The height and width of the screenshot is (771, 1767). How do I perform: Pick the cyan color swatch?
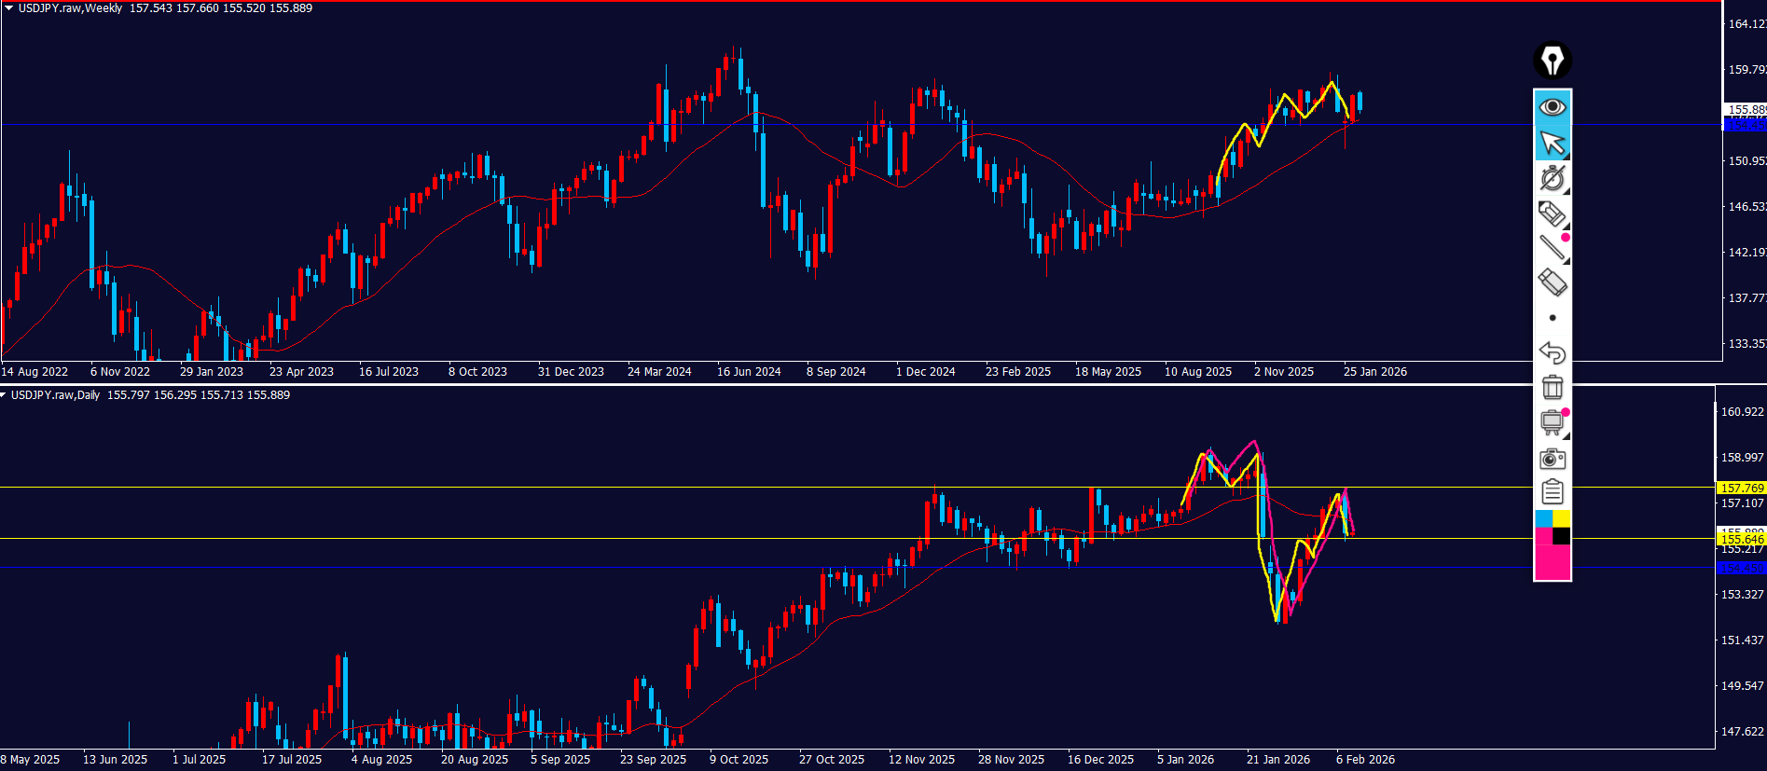[1543, 518]
